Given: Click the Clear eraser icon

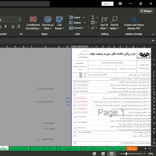Looking at the screenshot, I should pos(93,28).
